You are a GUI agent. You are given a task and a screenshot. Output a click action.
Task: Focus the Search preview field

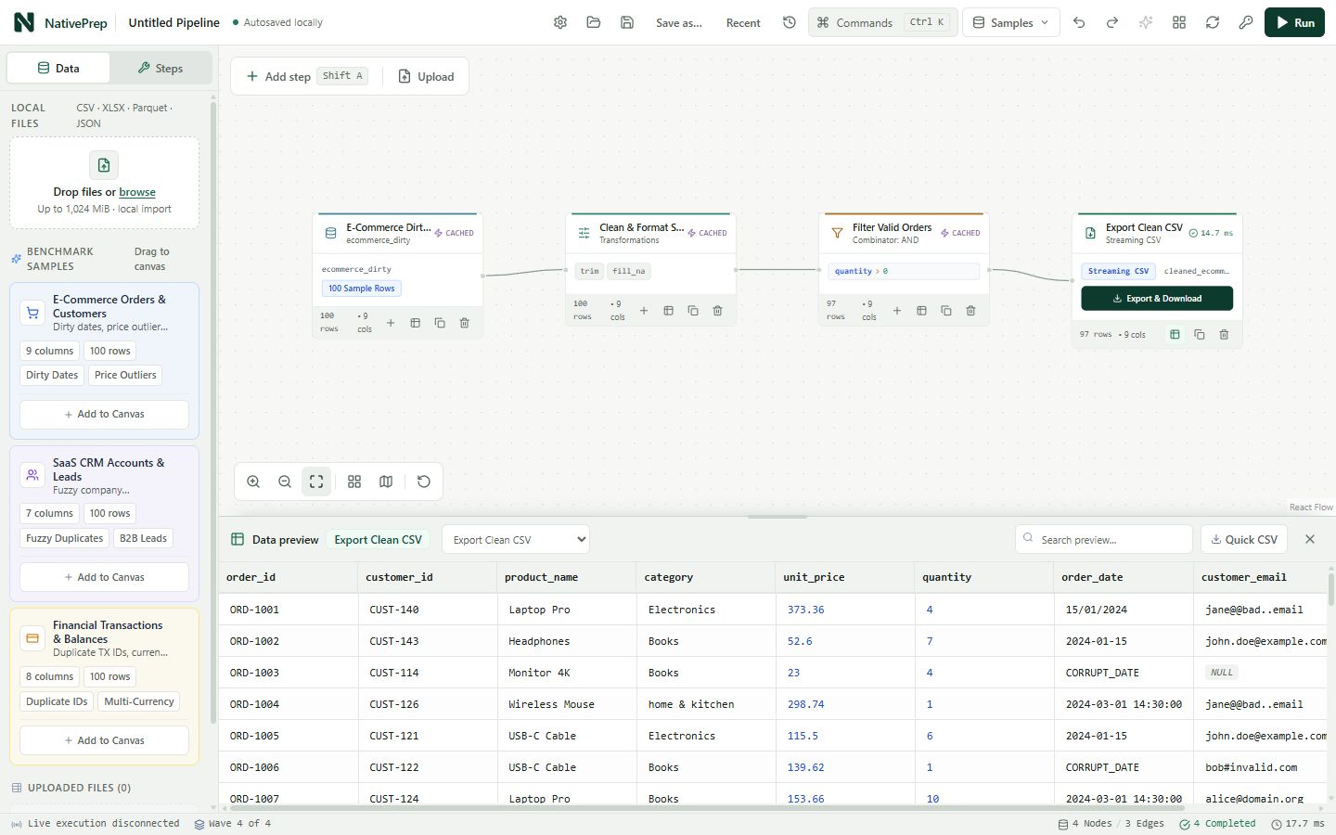pos(1104,539)
